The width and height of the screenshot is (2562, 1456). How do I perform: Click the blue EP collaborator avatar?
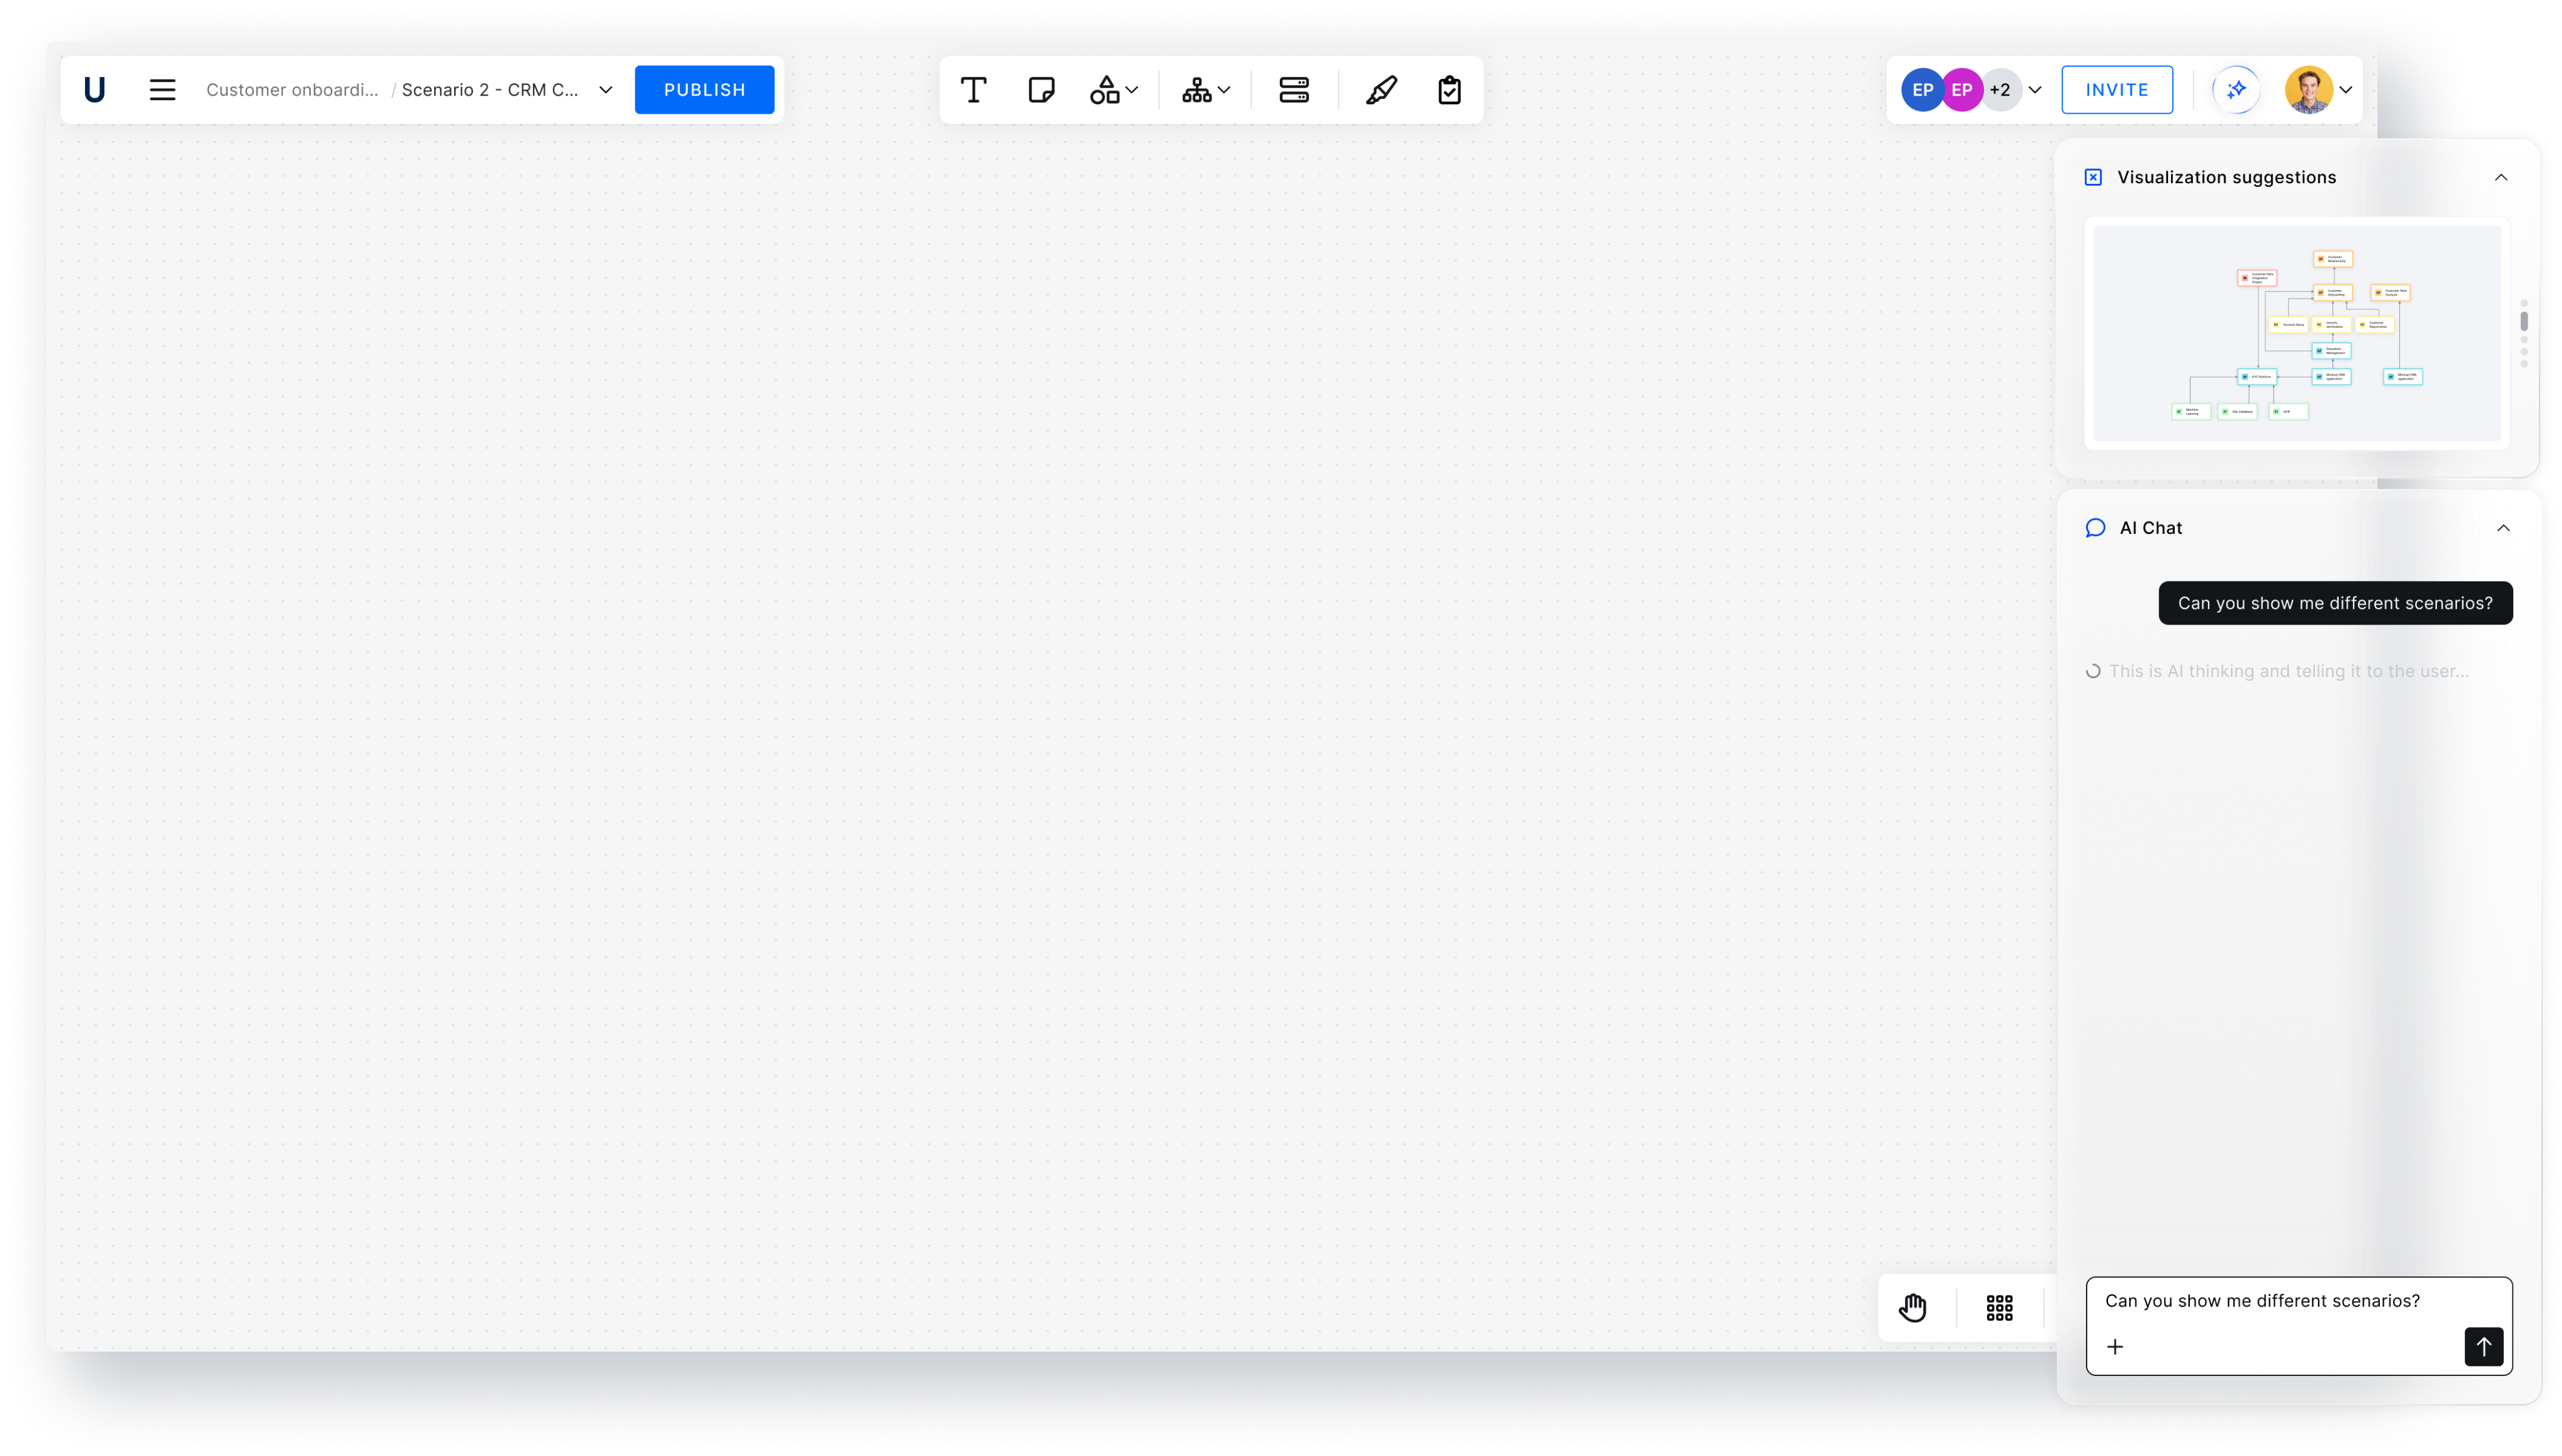coord(1921,90)
